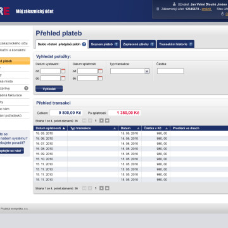Image resolution: width=228 pixels, height=228 pixels.
Task: Click the Po splatnosti value 1 350,00 Kč
Action: [x=128, y=113]
